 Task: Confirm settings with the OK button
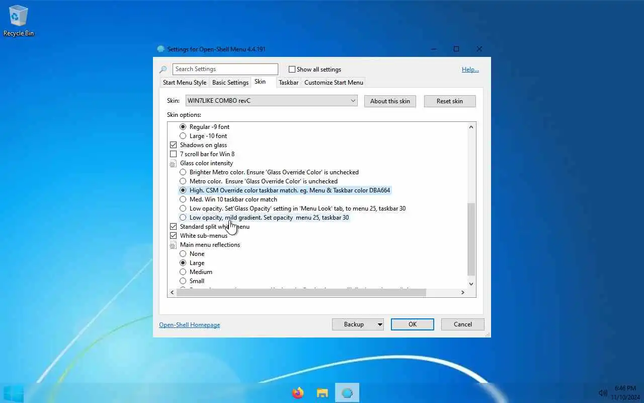pyautogui.click(x=413, y=324)
